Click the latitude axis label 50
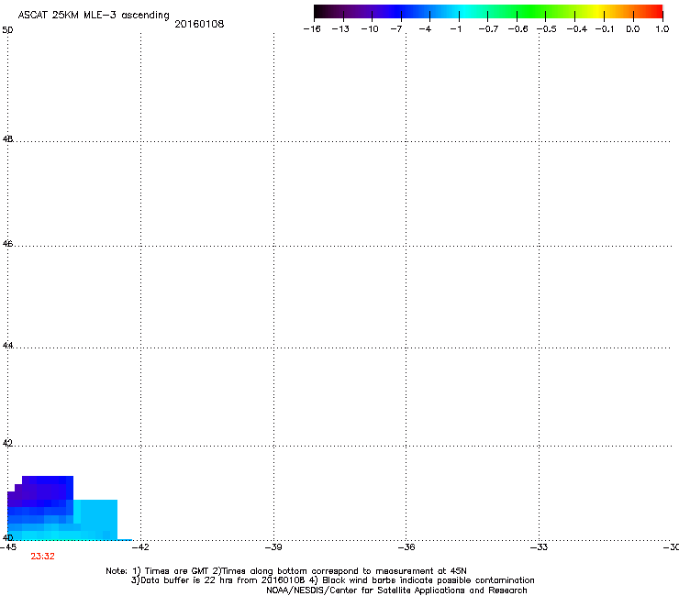 [7, 30]
